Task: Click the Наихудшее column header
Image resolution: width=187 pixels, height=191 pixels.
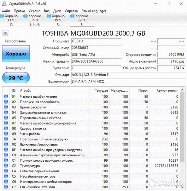Action: pos(119,91)
